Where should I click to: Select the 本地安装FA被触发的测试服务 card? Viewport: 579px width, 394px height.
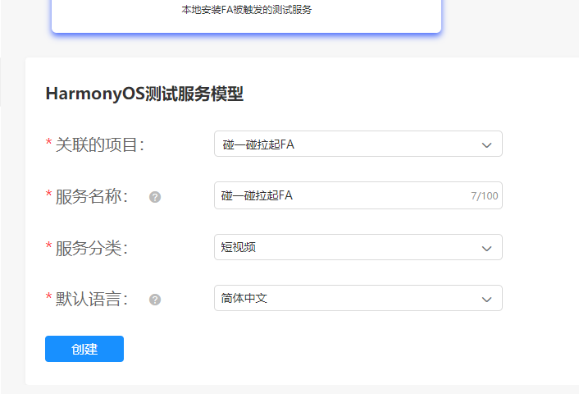(x=246, y=13)
